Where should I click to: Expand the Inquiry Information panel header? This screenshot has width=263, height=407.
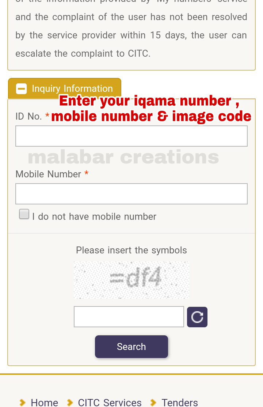64,88
